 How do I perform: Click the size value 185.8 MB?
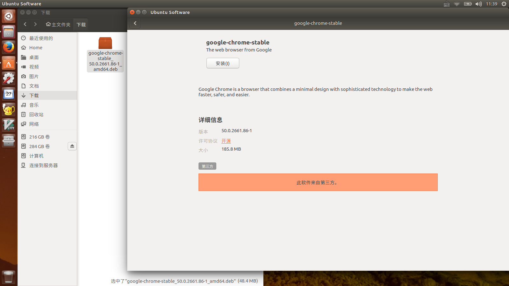tap(231, 149)
